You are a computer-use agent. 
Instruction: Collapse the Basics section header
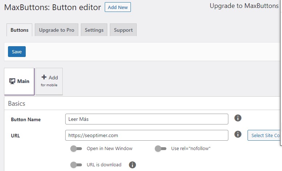point(17,104)
